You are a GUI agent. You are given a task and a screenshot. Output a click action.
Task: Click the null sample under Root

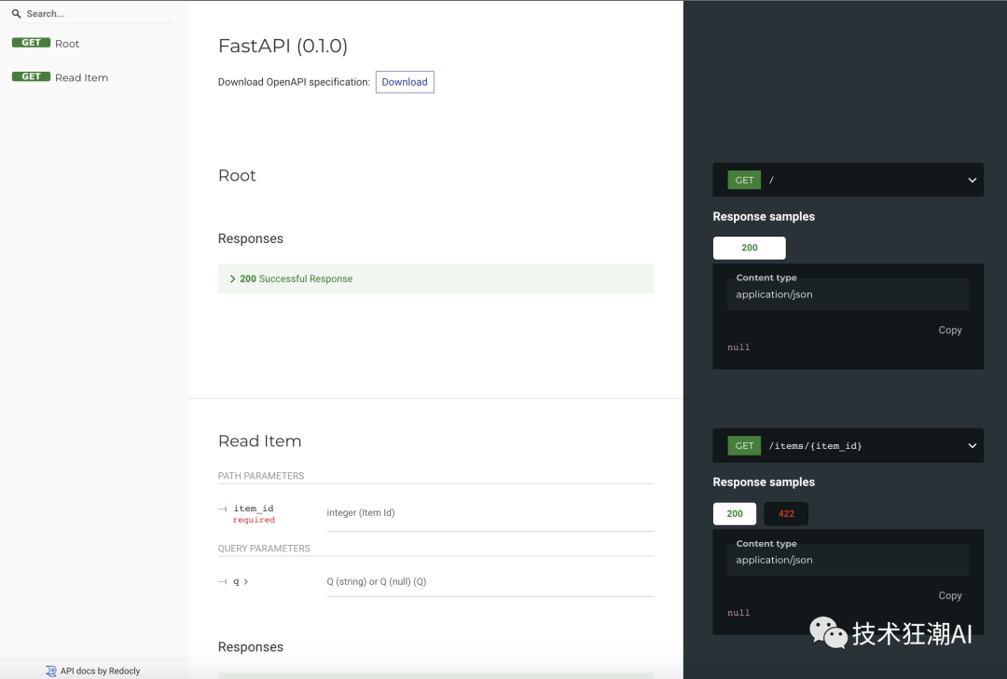[738, 347]
